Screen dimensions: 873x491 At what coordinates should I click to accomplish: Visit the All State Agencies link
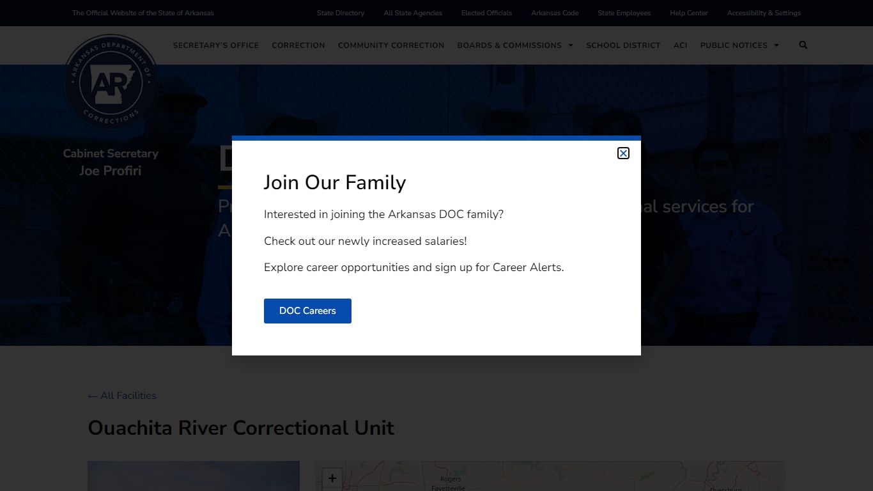413,13
